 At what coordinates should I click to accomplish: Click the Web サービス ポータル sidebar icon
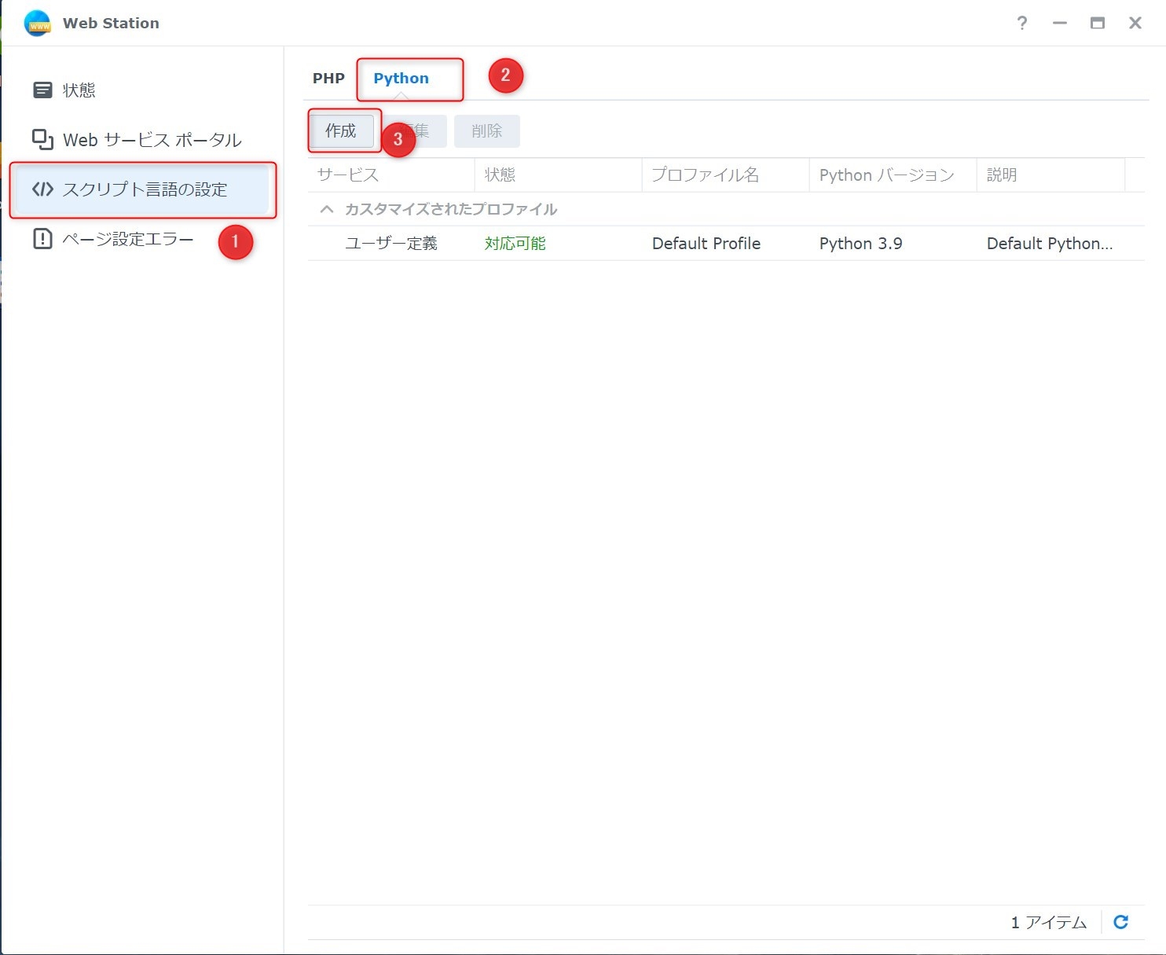click(42, 140)
